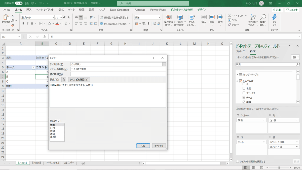Image resolution: width=302 pixels, height=170 pixels.
Task: Click 折り返して全体を表示する button
Action: pyautogui.click(x=114, y=17)
